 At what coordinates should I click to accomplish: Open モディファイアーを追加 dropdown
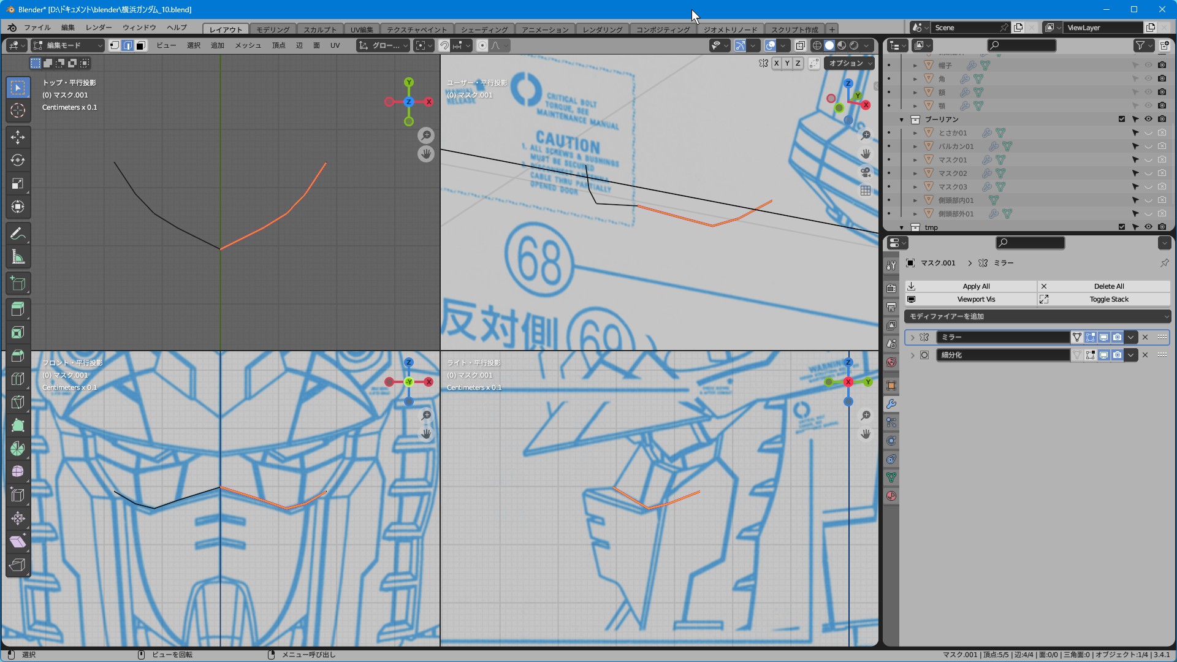pos(1037,316)
